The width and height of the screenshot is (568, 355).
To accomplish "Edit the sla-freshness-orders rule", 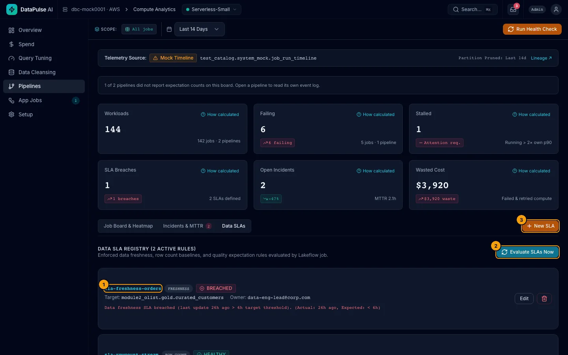I will (x=524, y=299).
